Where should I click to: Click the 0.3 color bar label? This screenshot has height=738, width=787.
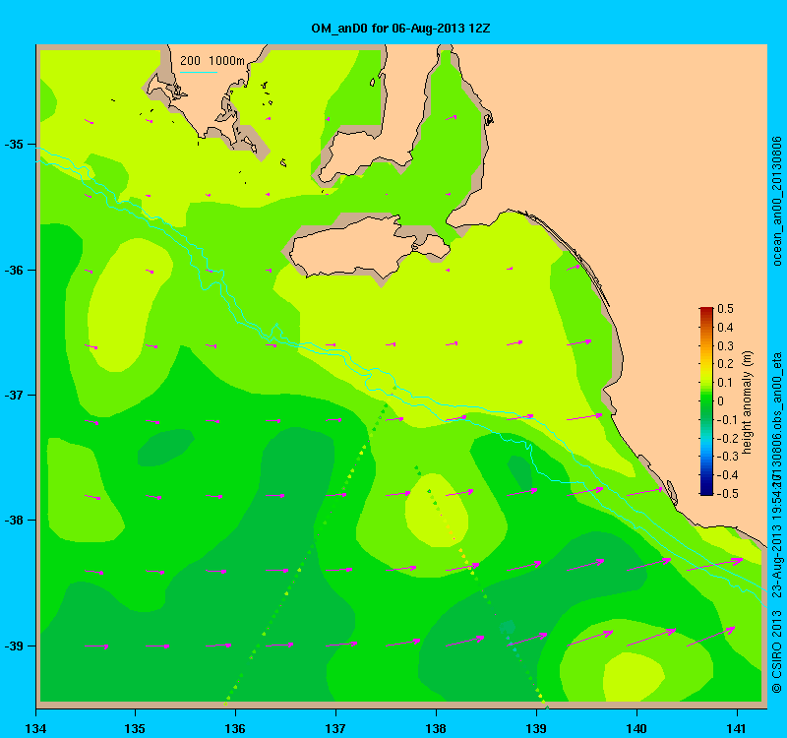click(x=725, y=346)
